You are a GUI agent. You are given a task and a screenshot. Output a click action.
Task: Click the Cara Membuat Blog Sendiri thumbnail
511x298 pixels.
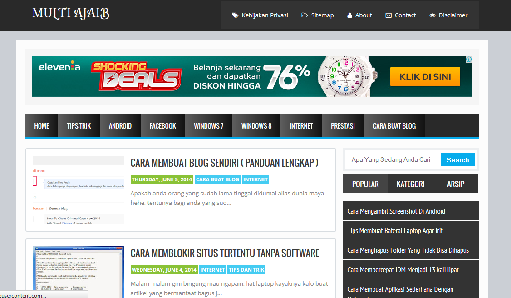(x=79, y=190)
